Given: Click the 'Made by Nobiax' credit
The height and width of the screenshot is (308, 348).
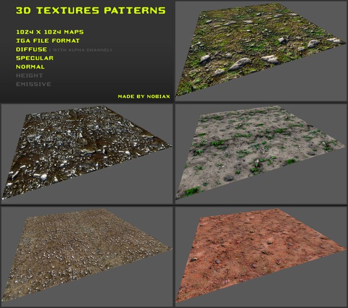Looking at the screenshot, I should tap(143, 96).
